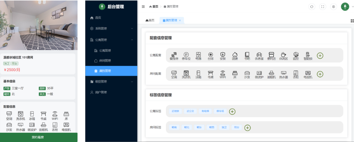Click the 有电梯 apartment tag
This screenshot has width=354, height=142.
205,111
